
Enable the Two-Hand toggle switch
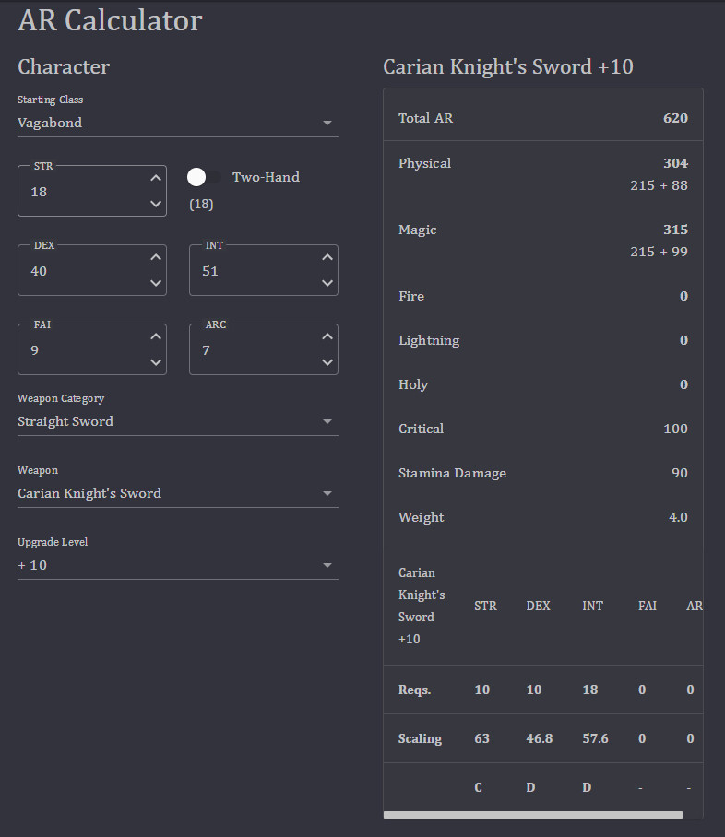coord(204,177)
